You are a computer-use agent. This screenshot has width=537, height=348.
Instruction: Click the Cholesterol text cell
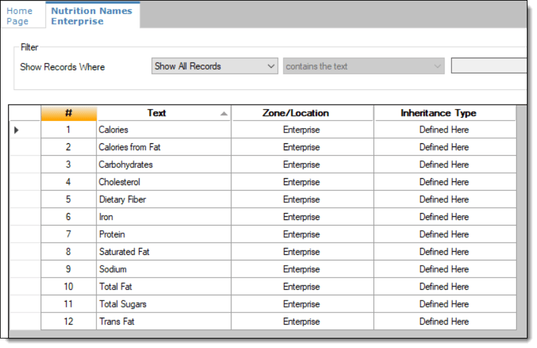pos(120,182)
